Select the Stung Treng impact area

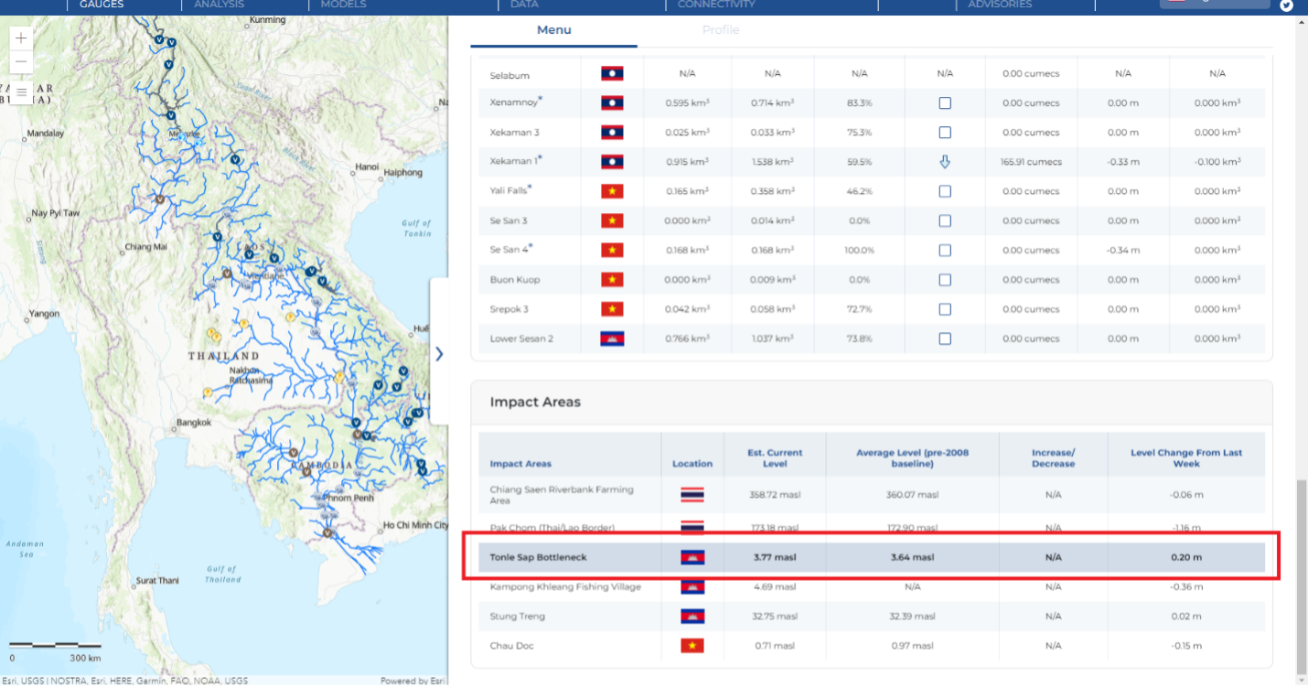[517, 617]
